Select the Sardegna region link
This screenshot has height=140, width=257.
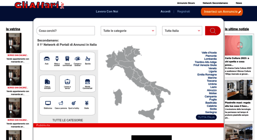pyautogui.click(x=211, y=112)
